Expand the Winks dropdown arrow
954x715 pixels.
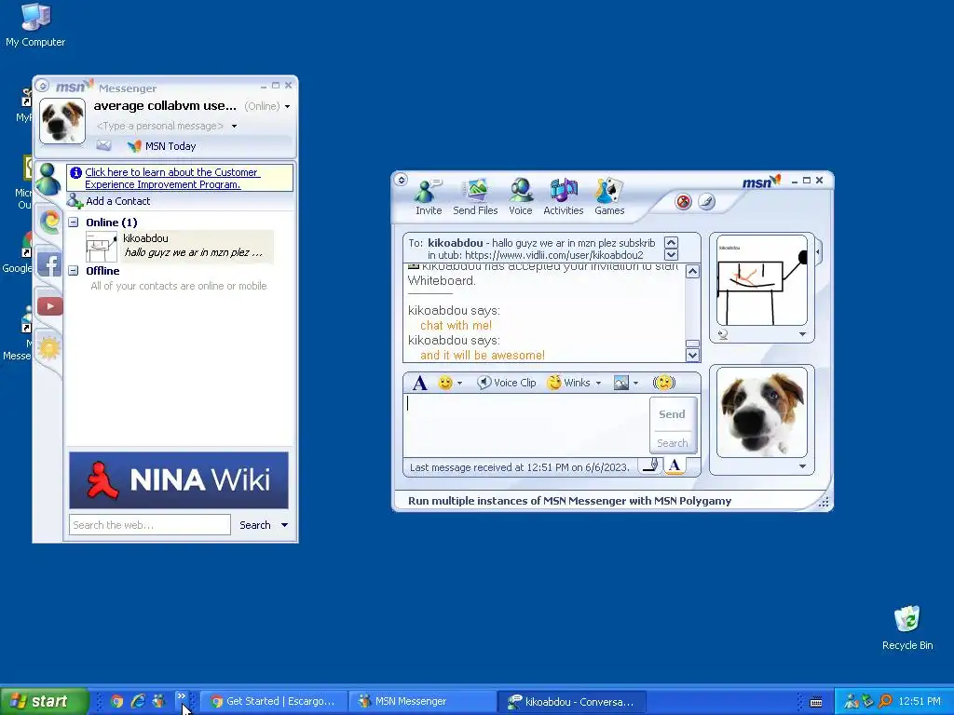click(x=599, y=383)
